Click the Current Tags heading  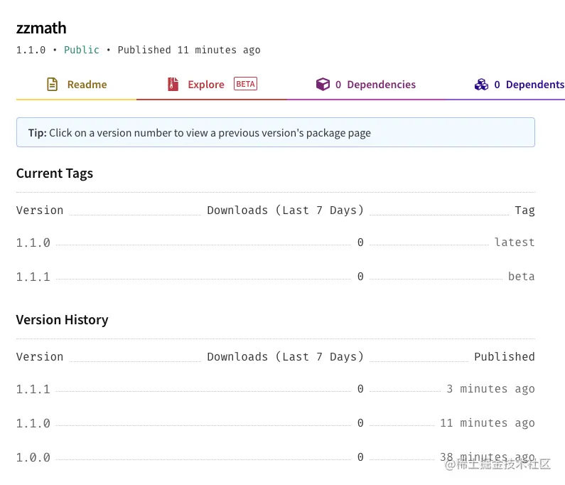coord(55,174)
